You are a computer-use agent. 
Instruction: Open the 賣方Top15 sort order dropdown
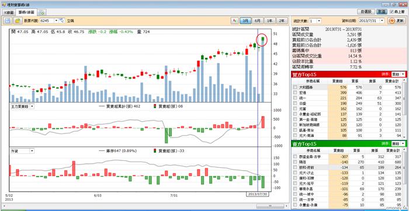coord(403,143)
